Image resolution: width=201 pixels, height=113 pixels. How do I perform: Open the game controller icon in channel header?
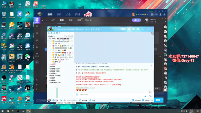[138, 29]
